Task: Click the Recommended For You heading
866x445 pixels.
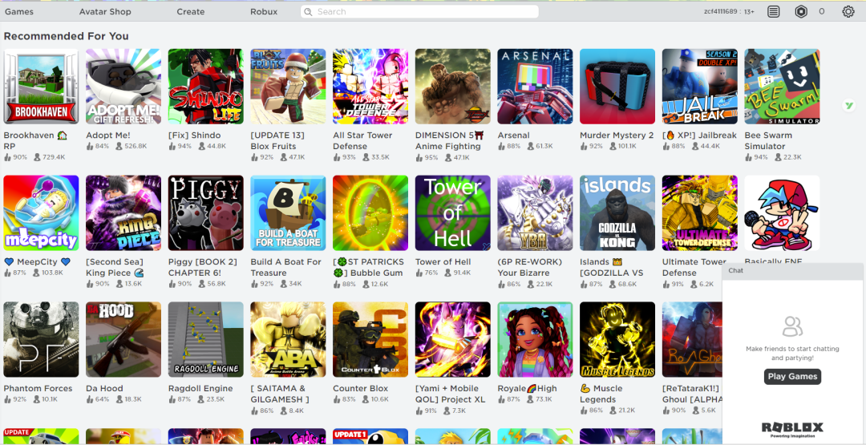Action: click(67, 36)
